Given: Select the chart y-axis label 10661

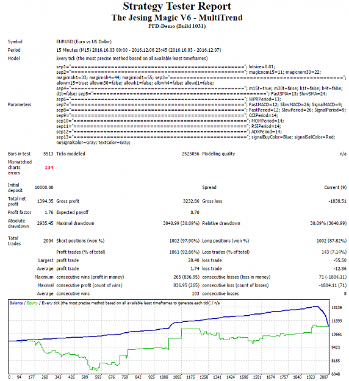Looking at the screenshot, I should pos(337,334).
